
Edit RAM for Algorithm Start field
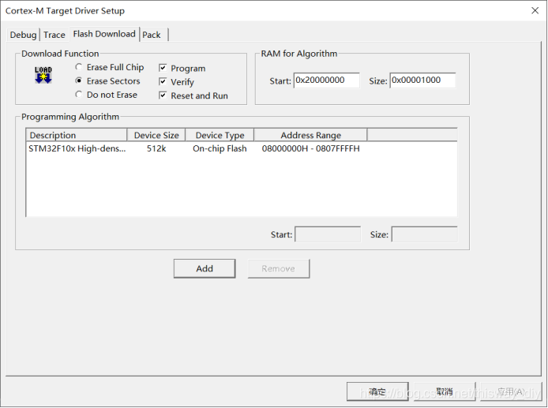[326, 80]
